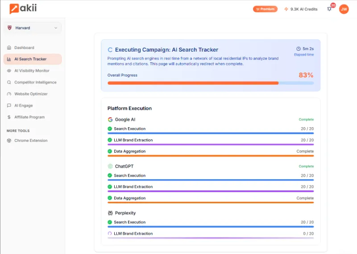Click the MORE TOOLS section label
Viewport: 357px width, 254px height.
[18, 131]
